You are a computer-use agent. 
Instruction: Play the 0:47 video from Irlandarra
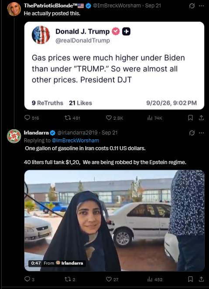click(x=114, y=221)
